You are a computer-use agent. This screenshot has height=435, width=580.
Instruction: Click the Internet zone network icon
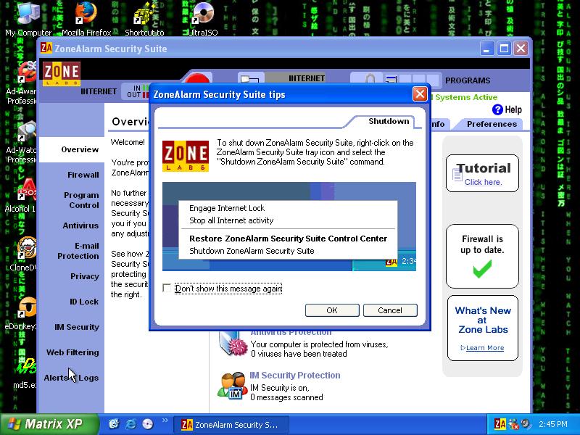point(249,79)
